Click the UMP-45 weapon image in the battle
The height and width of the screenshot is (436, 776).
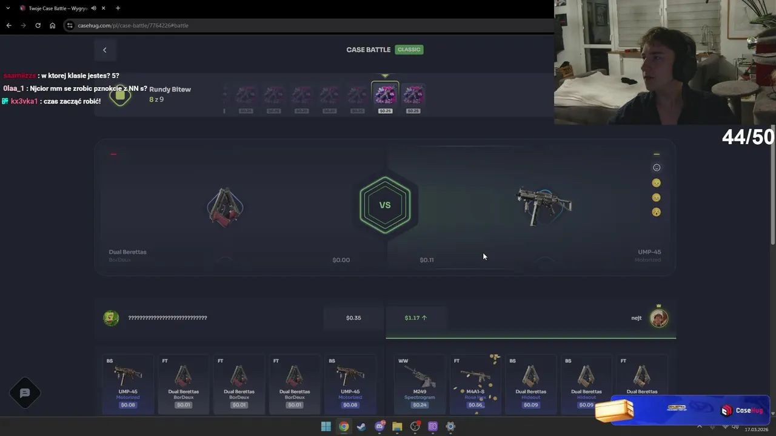tap(544, 206)
